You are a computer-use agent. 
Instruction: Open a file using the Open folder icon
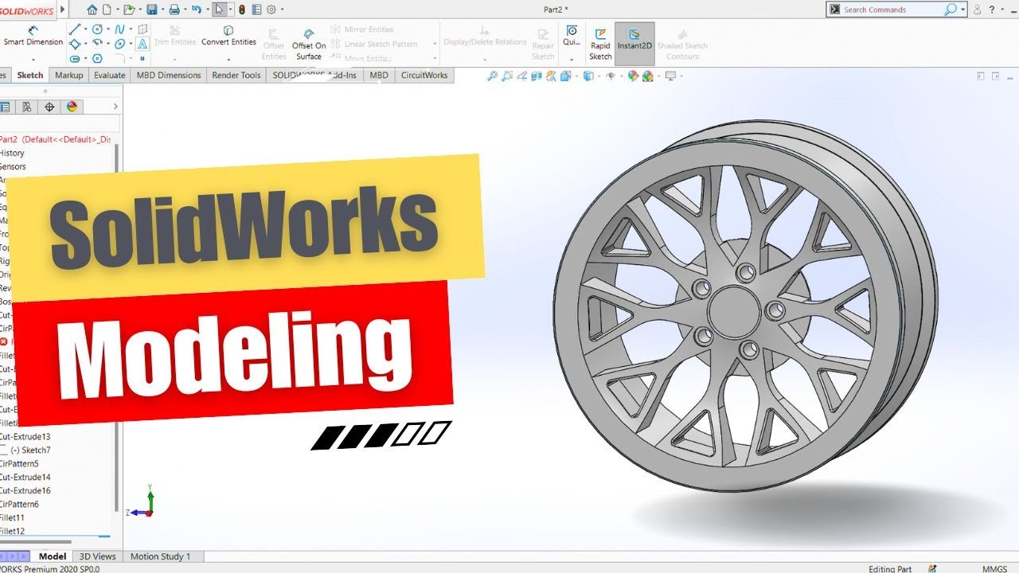click(129, 10)
